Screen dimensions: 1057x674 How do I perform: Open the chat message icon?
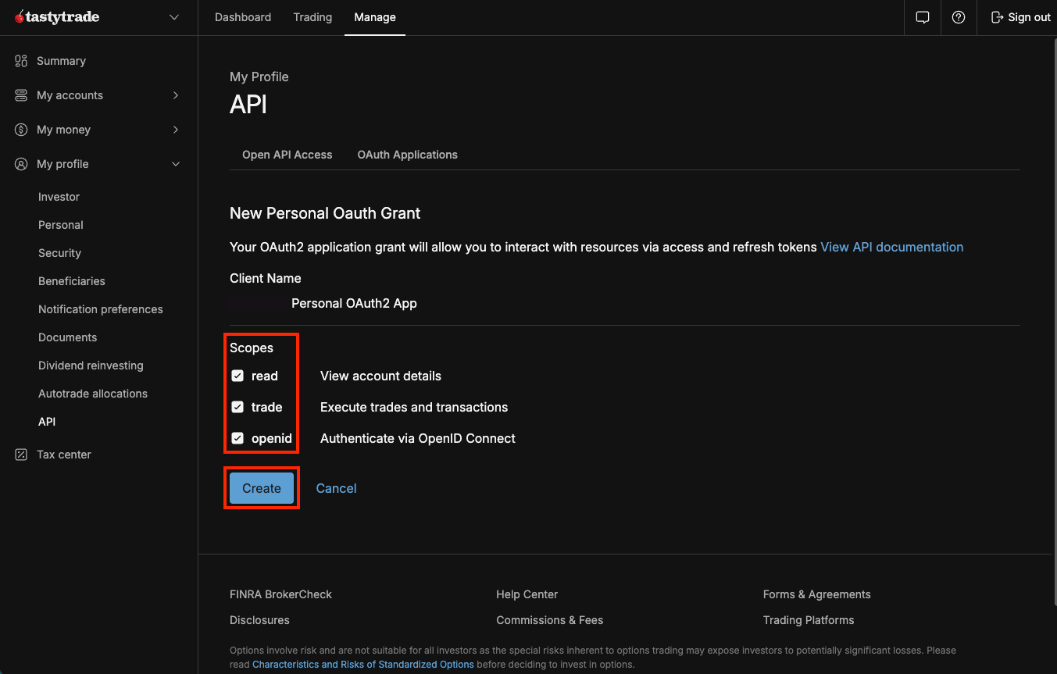click(x=923, y=17)
